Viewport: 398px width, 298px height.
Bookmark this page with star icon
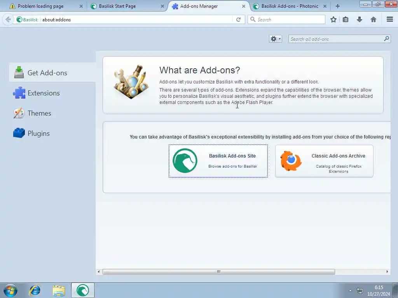(x=333, y=19)
